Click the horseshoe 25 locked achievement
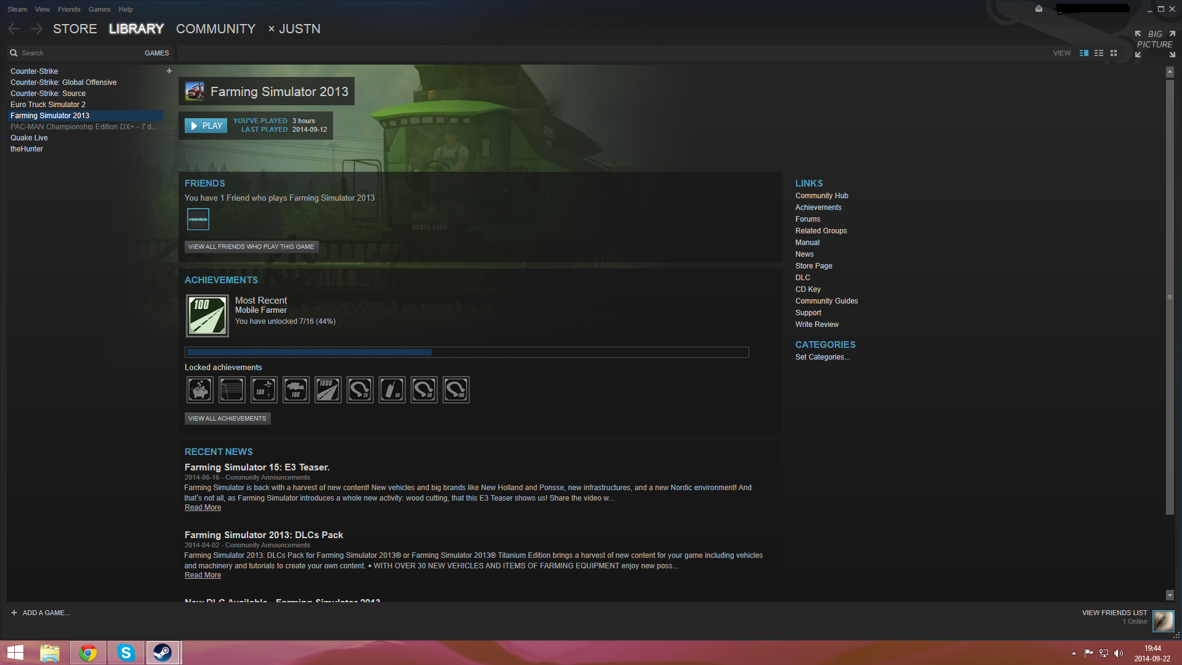Screen dimensions: 1182x665 pyautogui.click(x=360, y=390)
